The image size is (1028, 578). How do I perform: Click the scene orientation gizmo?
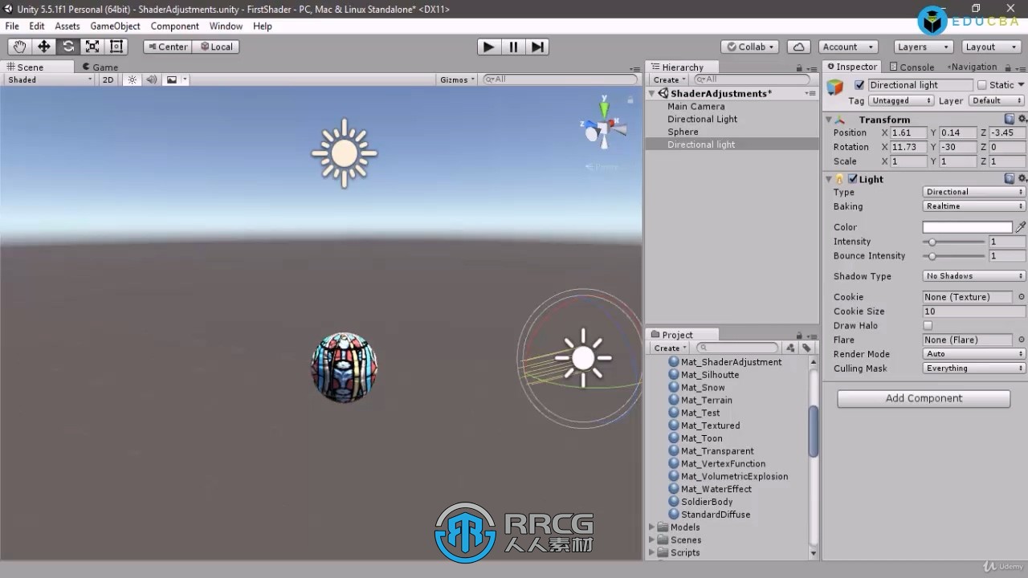tap(604, 128)
